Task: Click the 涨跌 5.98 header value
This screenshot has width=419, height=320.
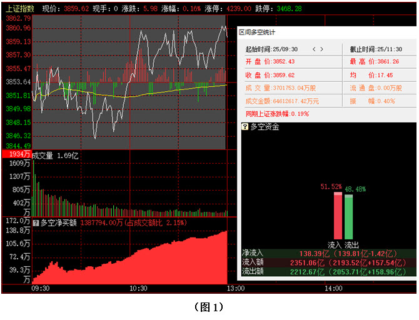Action: tap(150, 9)
